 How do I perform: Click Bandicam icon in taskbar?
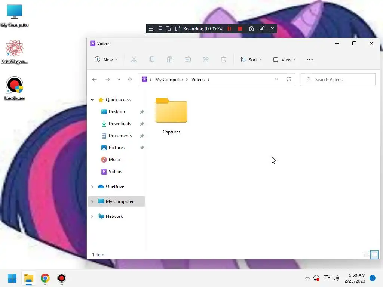pyautogui.click(x=62, y=278)
